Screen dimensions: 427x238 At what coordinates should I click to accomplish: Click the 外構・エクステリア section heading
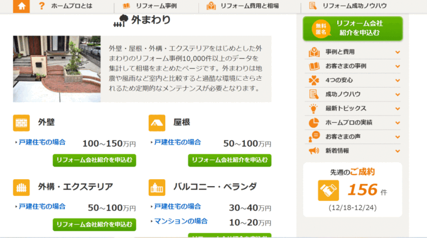pos(75,187)
